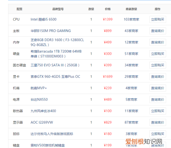
Task: Click the 配置 column header
Action: [x=19, y=9]
